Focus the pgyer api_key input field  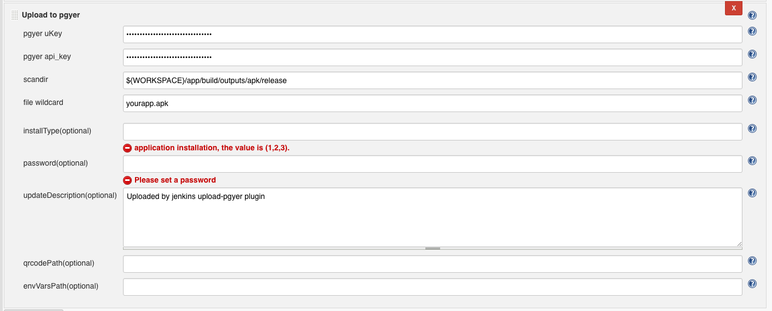(x=432, y=57)
